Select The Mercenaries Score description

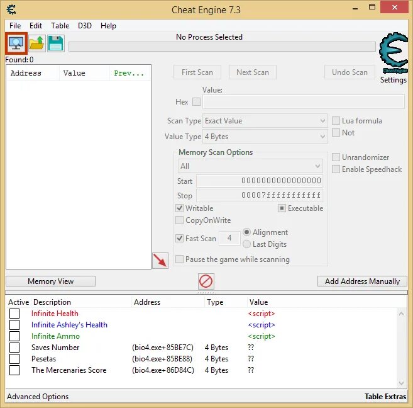click(69, 370)
